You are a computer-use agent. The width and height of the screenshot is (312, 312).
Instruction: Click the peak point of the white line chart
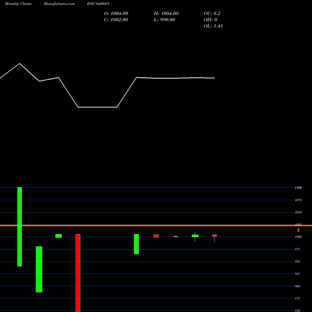point(20,64)
